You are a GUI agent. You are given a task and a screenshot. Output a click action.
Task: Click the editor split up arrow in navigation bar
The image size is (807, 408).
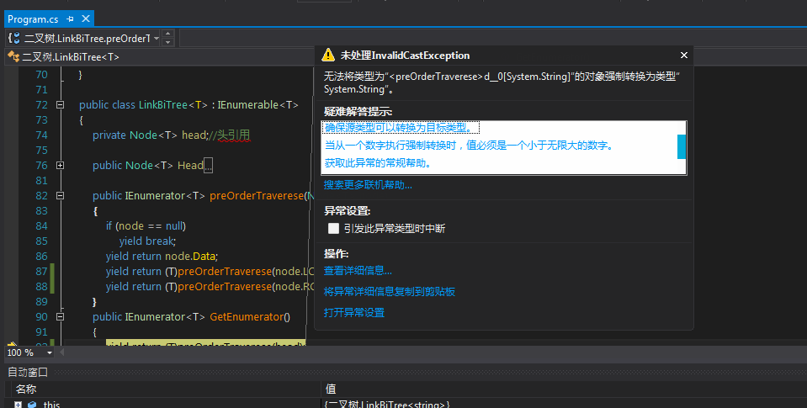(x=167, y=34)
